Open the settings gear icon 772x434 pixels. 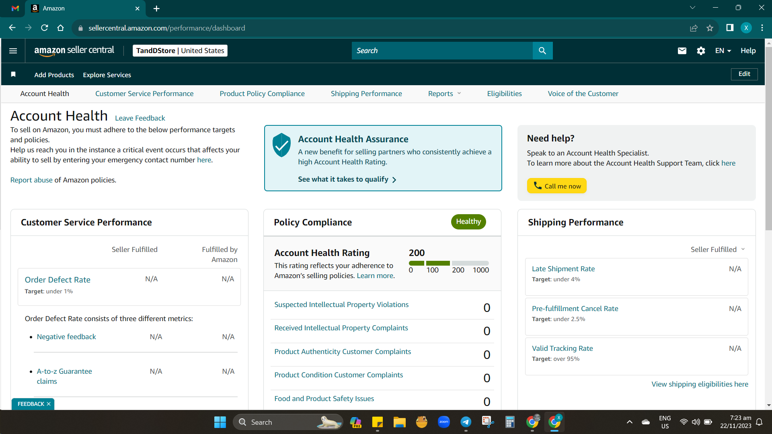(701, 51)
